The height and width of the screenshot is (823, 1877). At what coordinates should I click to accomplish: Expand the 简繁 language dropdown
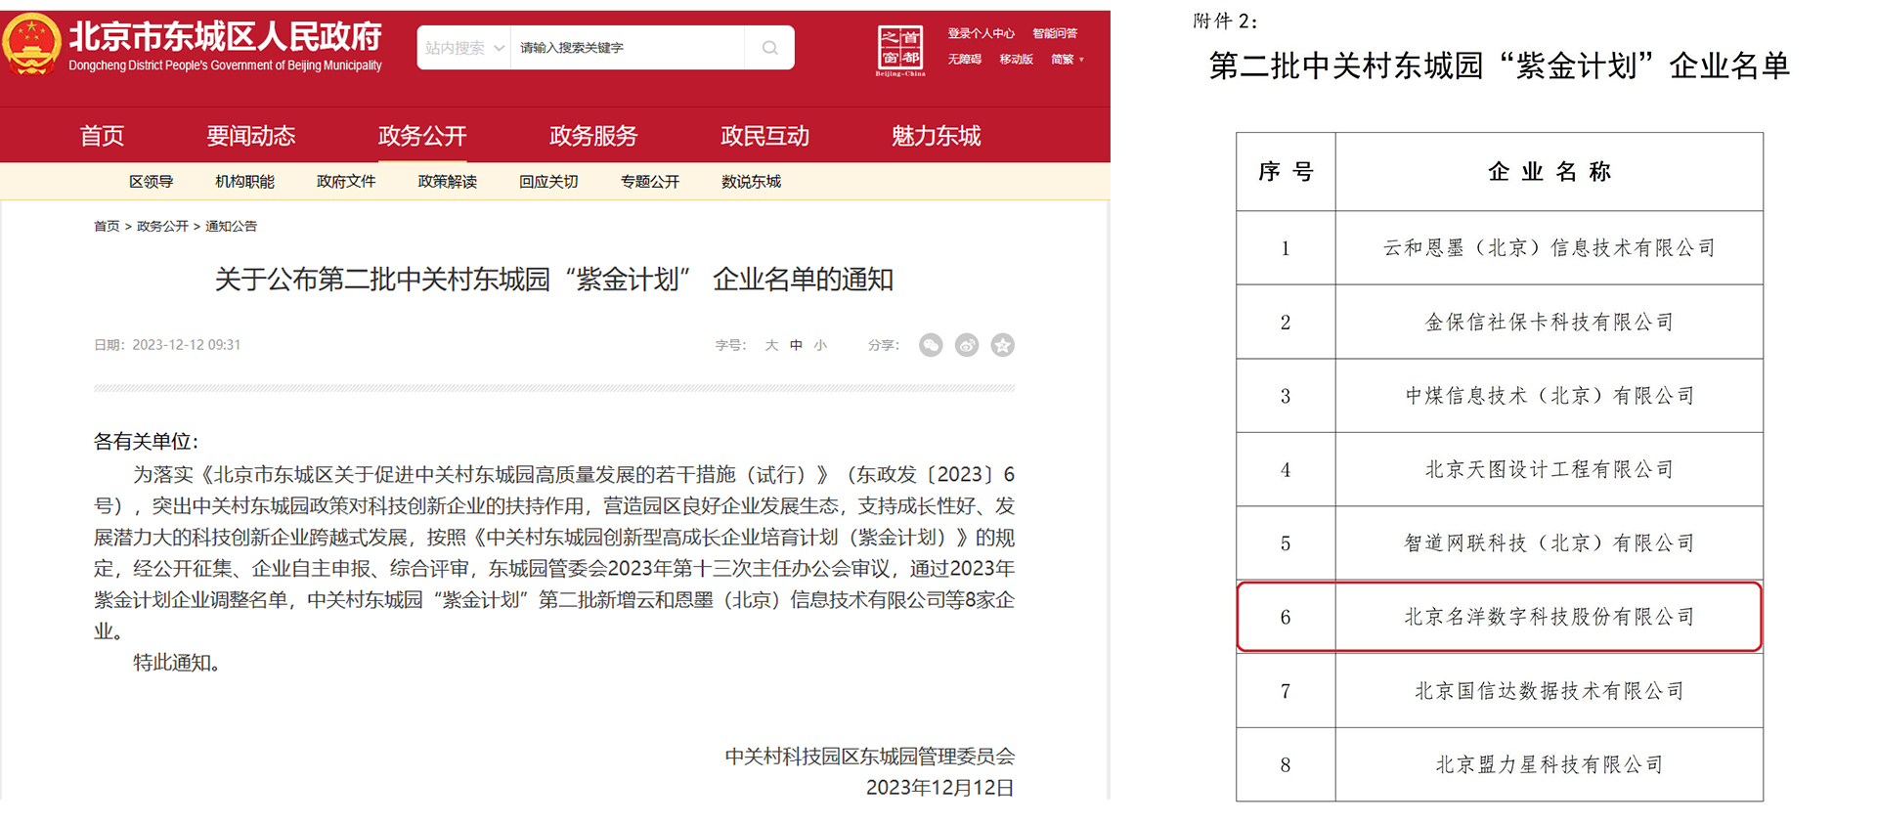(x=1068, y=60)
